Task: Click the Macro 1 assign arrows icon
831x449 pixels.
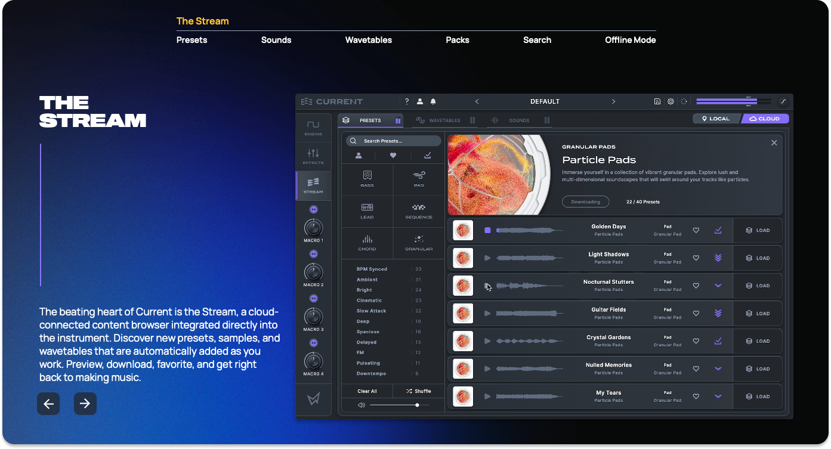Action: click(x=313, y=209)
